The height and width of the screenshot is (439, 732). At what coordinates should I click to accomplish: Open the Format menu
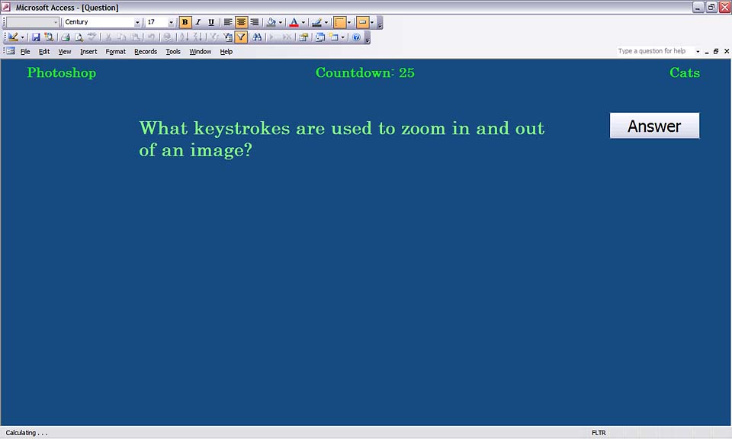point(116,51)
